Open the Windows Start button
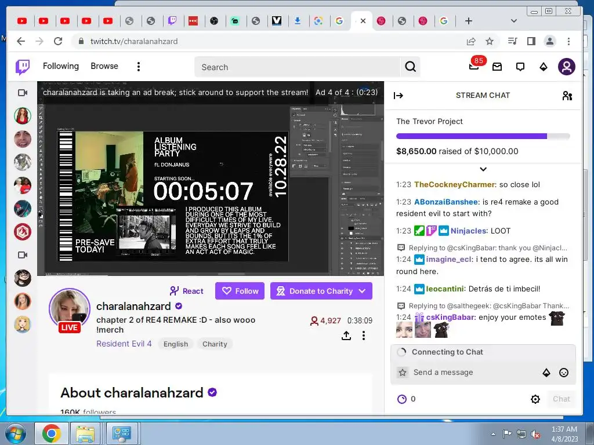The height and width of the screenshot is (445, 594). (x=15, y=433)
